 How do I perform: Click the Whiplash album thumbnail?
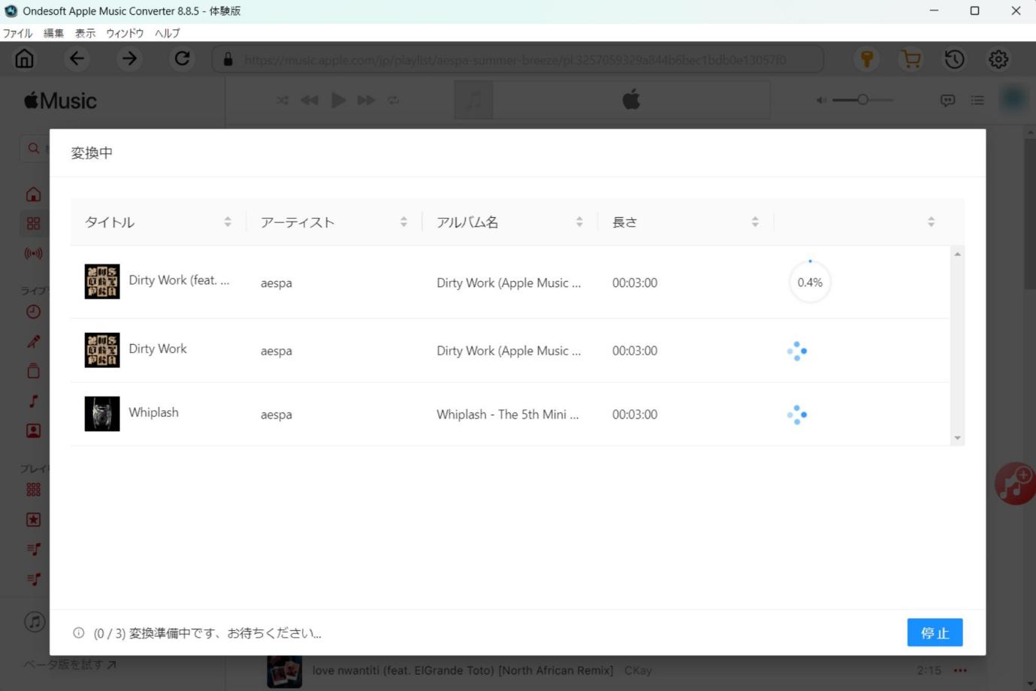click(x=102, y=414)
